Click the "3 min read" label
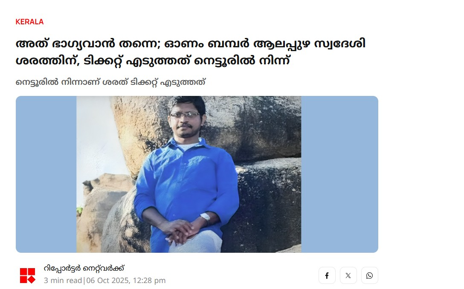Viewport: 464px width, 289px height. pos(63,280)
